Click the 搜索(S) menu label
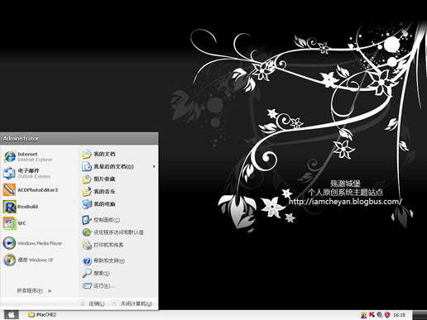This screenshot has height=320, width=427. [102, 273]
